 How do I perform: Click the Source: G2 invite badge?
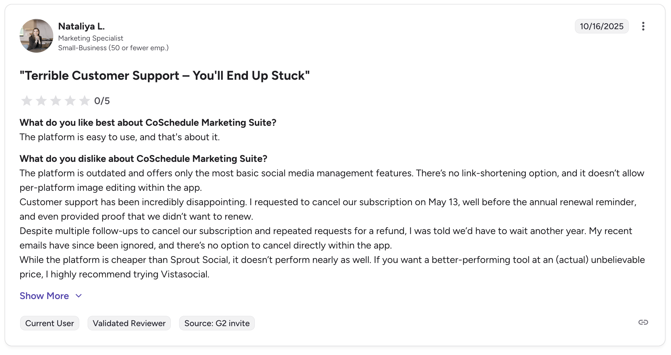tap(217, 323)
